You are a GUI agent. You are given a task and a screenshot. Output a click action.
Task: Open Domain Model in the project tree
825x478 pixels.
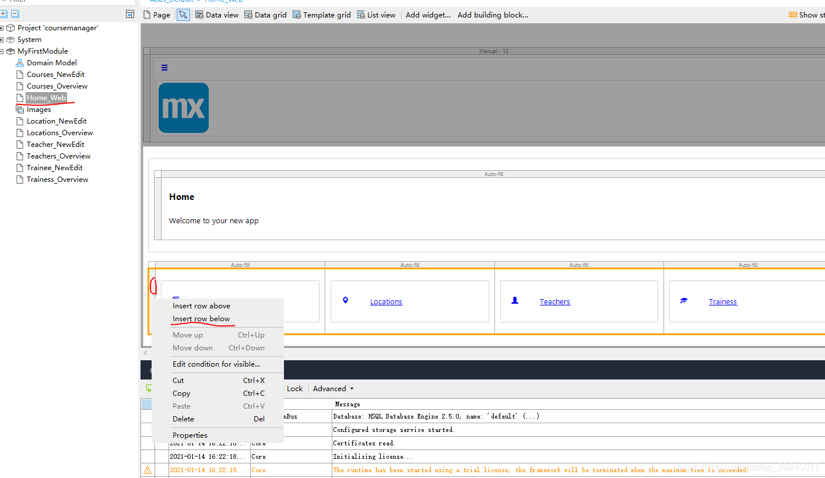[51, 63]
